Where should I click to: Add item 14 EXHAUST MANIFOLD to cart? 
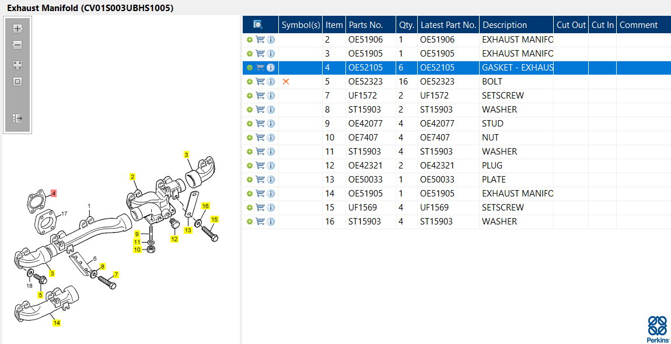260,194
